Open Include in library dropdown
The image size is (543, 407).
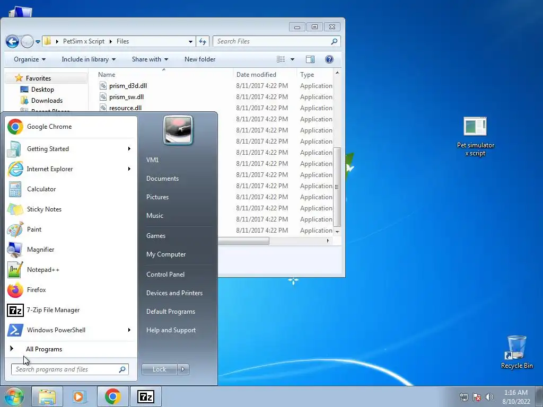89,59
